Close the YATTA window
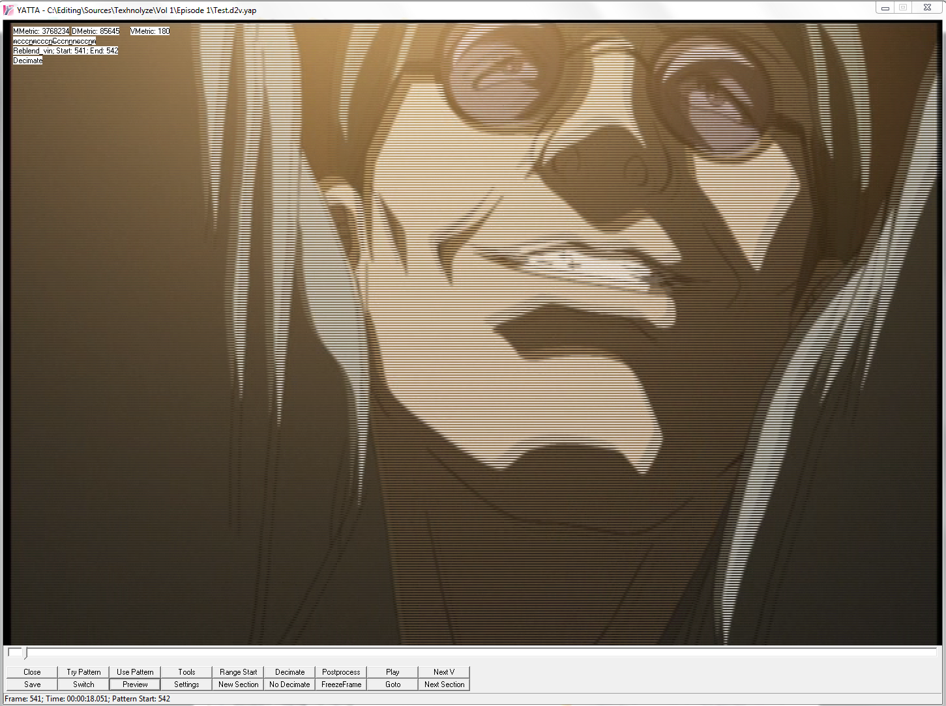The width and height of the screenshot is (946, 706). (x=926, y=8)
